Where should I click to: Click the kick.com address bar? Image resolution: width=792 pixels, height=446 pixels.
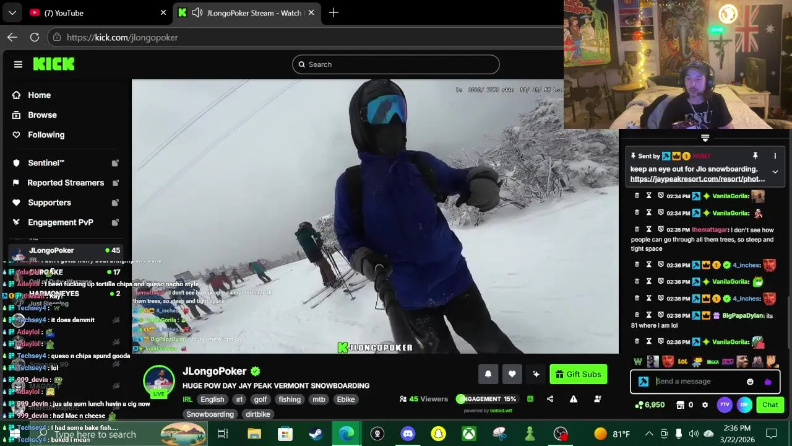pos(303,37)
